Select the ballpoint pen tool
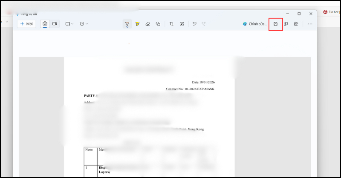 (x=127, y=23)
